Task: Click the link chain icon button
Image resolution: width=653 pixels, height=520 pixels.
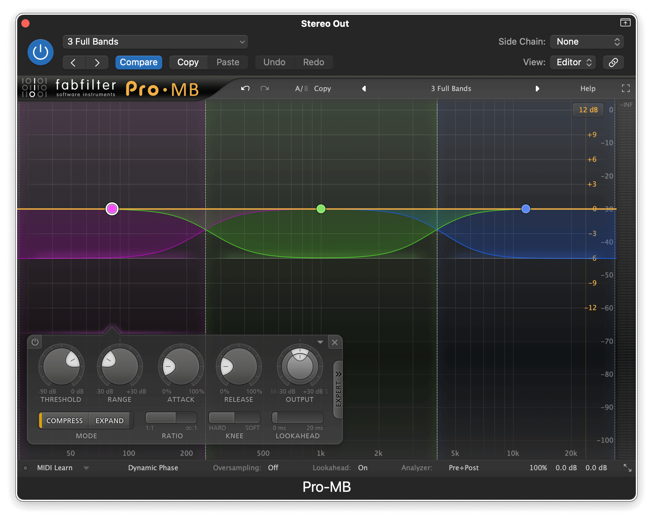Action: pos(613,63)
